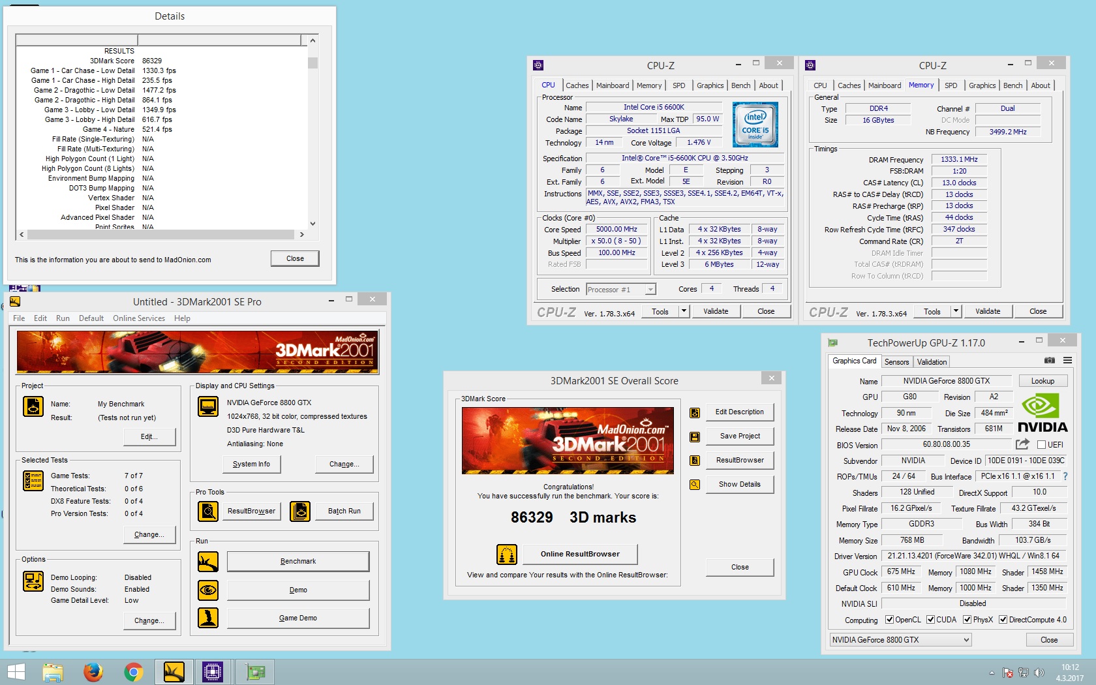Show hidden tray icons arrow

(x=992, y=673)
